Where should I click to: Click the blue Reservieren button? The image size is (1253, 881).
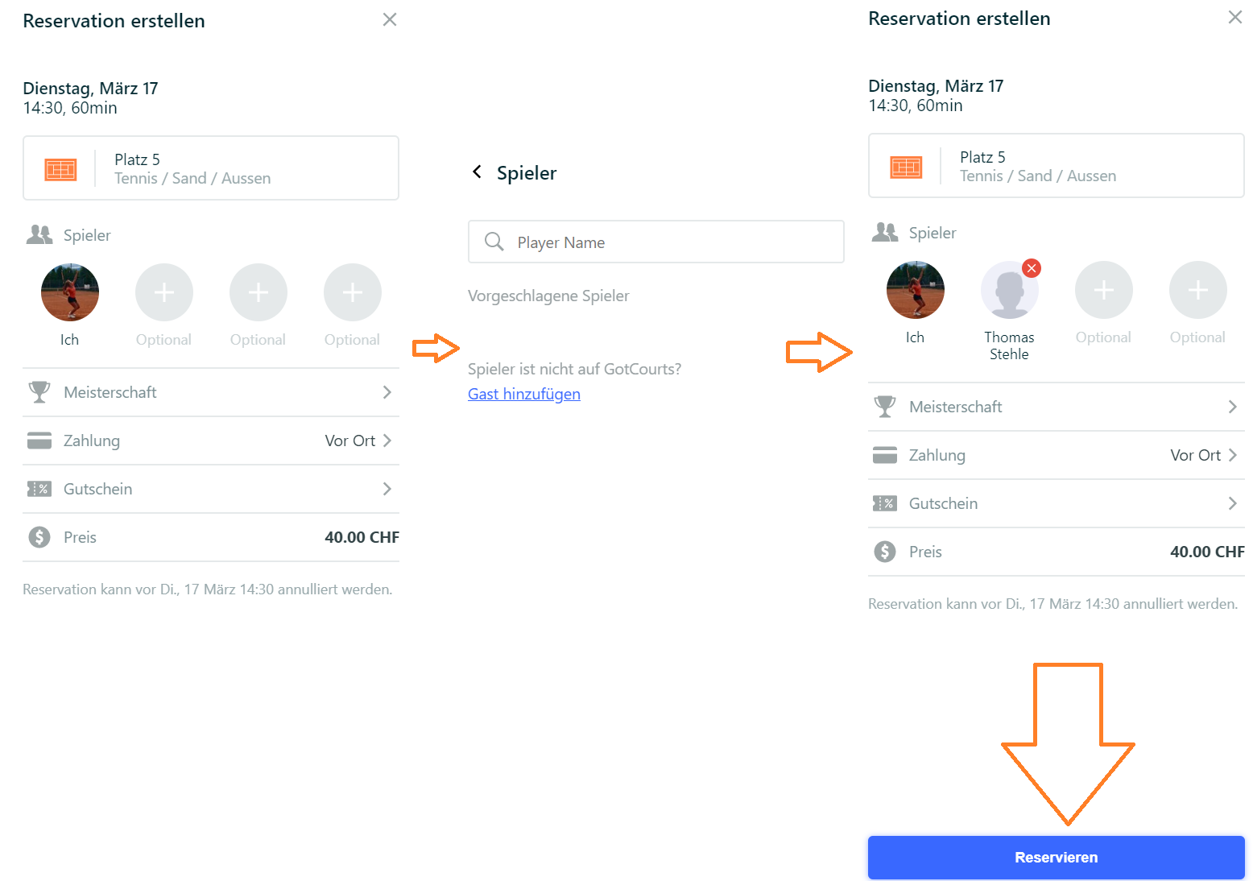coord(1057,858)
